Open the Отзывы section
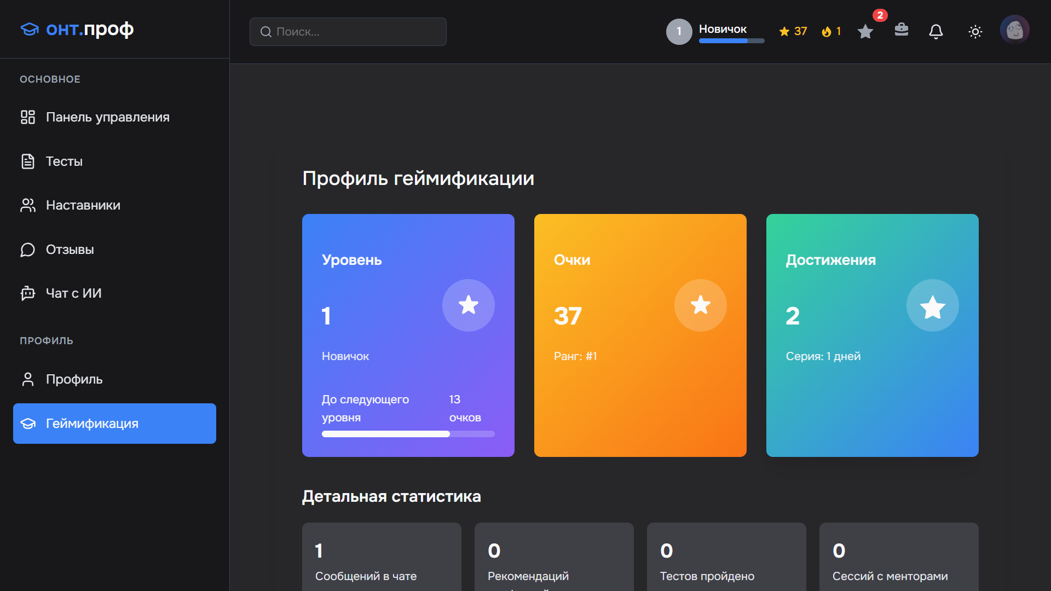The image size is (1051, 591). (70, 250)
